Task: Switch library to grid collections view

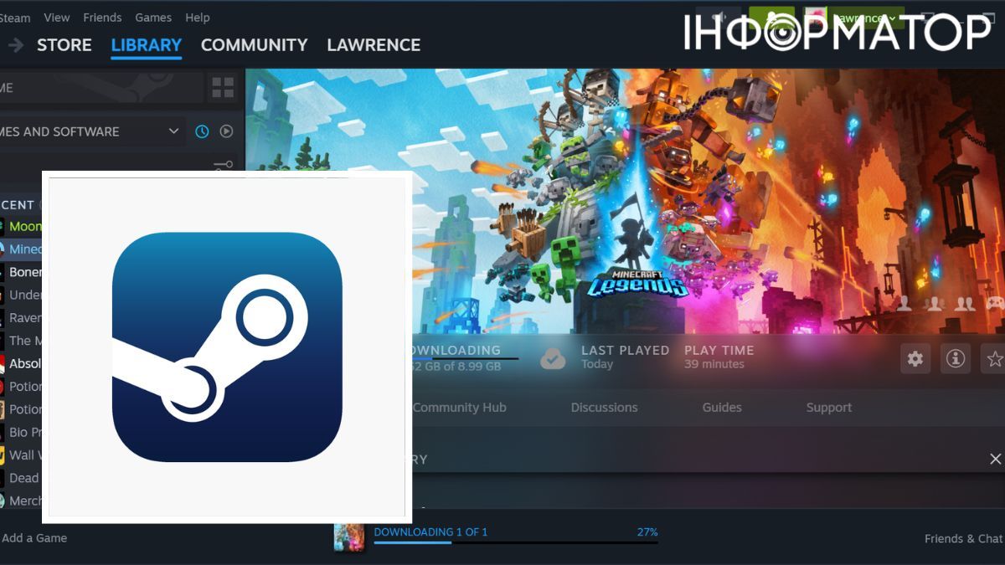Action: click(223, 88)
